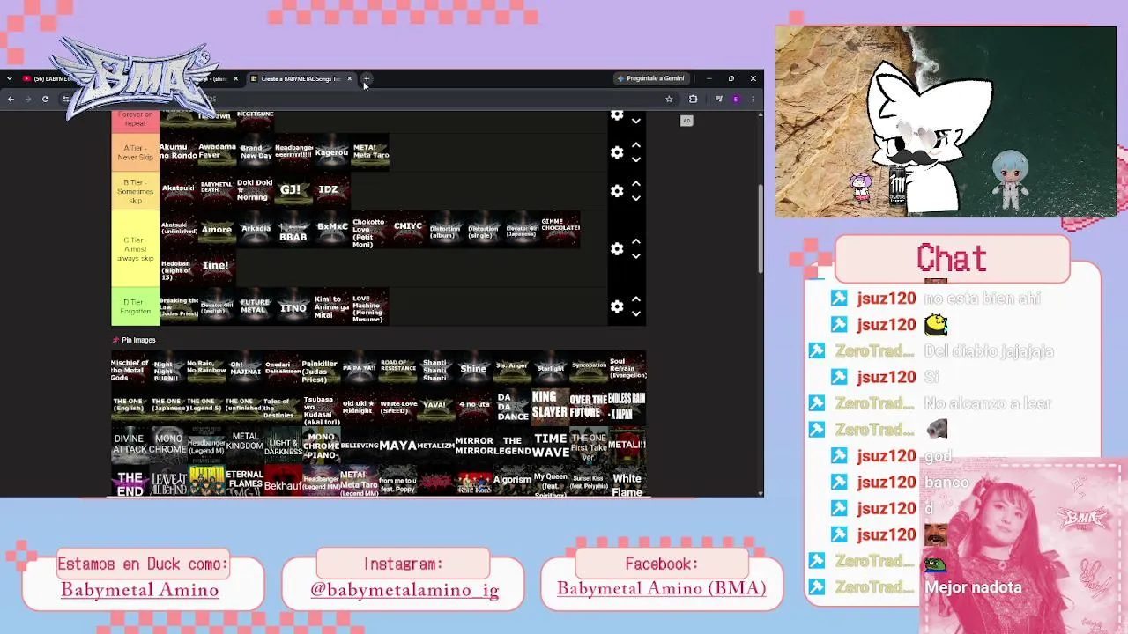The width and height of the screenshot is (1128, 634).
Task: Select the Create a BABYMETAL Songs Tier tab
Action: pyautogui.click(x=300, y=79)
